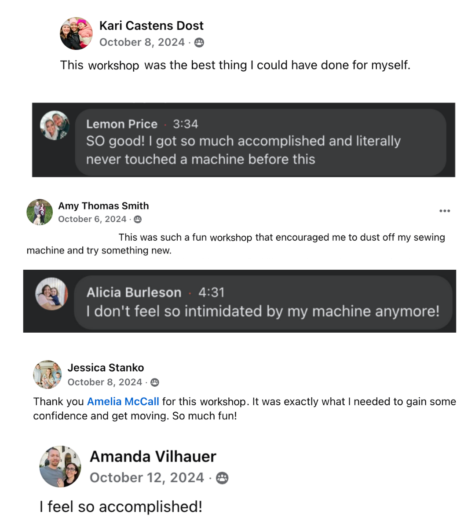
Task: Open Alicia Burleson's commenter name
Action: click(x=134, y=293)
